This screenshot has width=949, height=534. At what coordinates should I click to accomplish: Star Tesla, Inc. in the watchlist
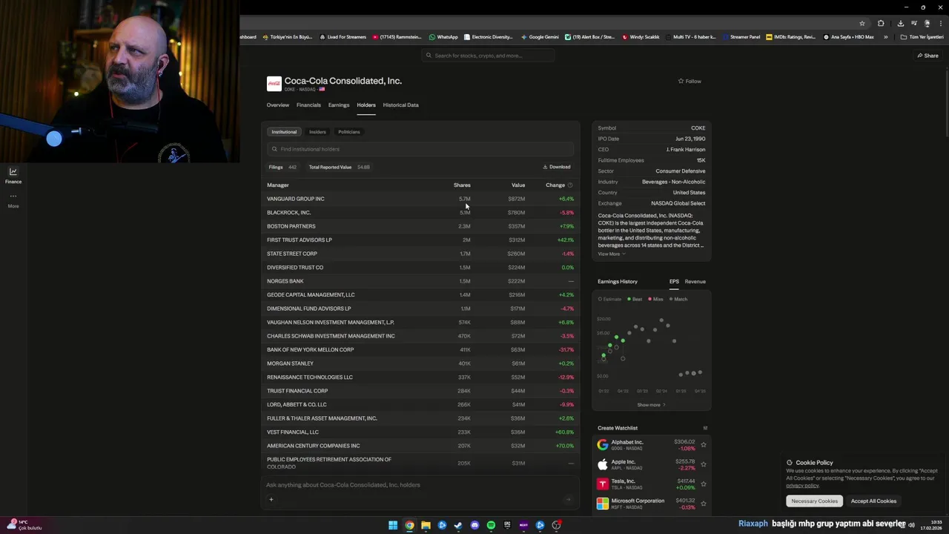[704, 484]
